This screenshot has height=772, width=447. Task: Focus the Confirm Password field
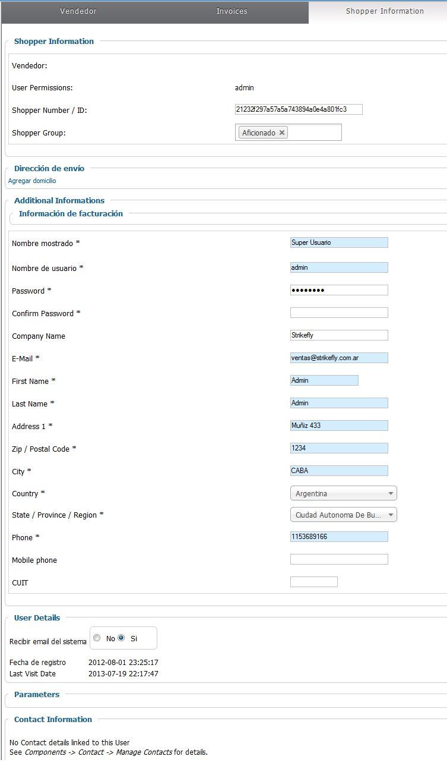(339, 313)
